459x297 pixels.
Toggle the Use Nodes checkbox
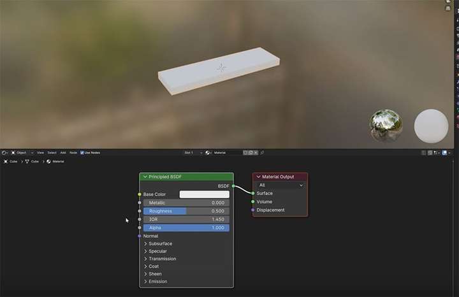[x=82, y=153]
